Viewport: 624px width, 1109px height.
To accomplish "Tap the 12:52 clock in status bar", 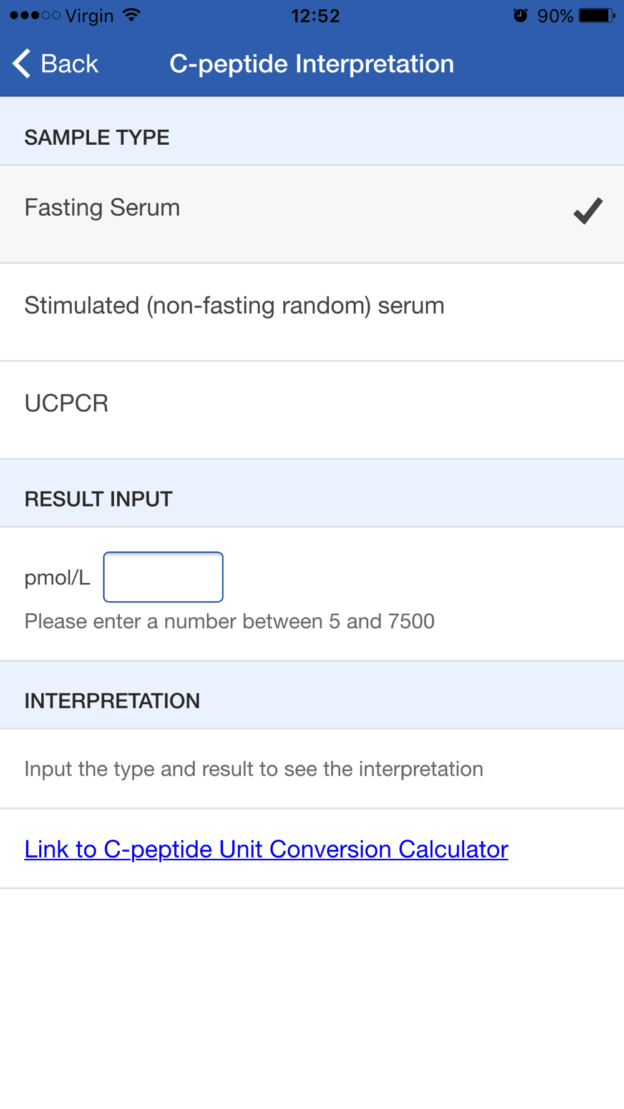I will click(x=316, y=16).
